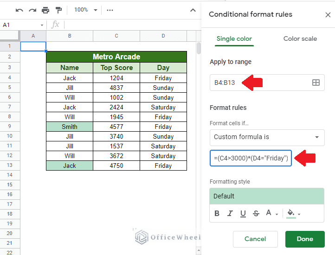Select row 13 header
335x255 pixels.
[x=10, y=166]
